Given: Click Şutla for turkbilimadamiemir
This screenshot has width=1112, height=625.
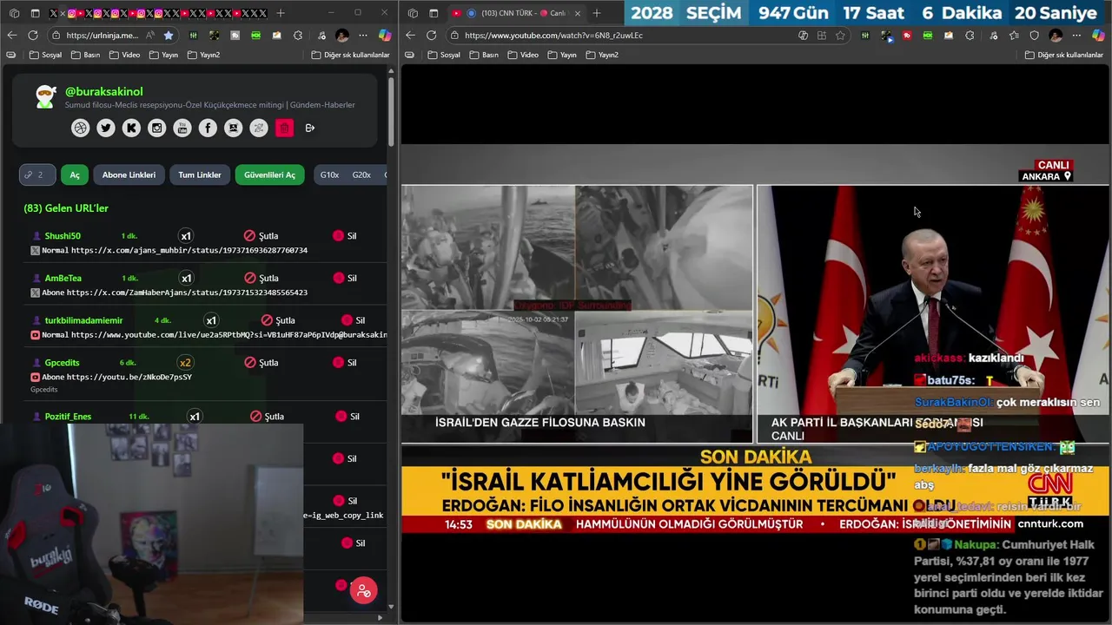Looking at the screenshot, I should coord(278,320).
